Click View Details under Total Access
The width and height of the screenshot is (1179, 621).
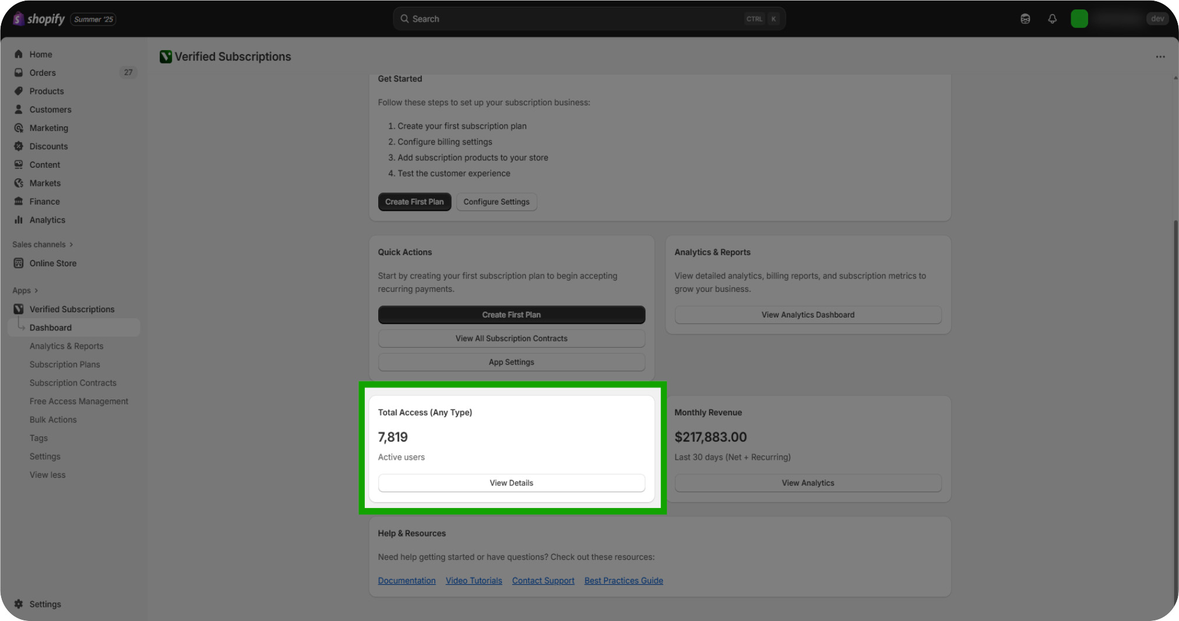tap(511, 483)
